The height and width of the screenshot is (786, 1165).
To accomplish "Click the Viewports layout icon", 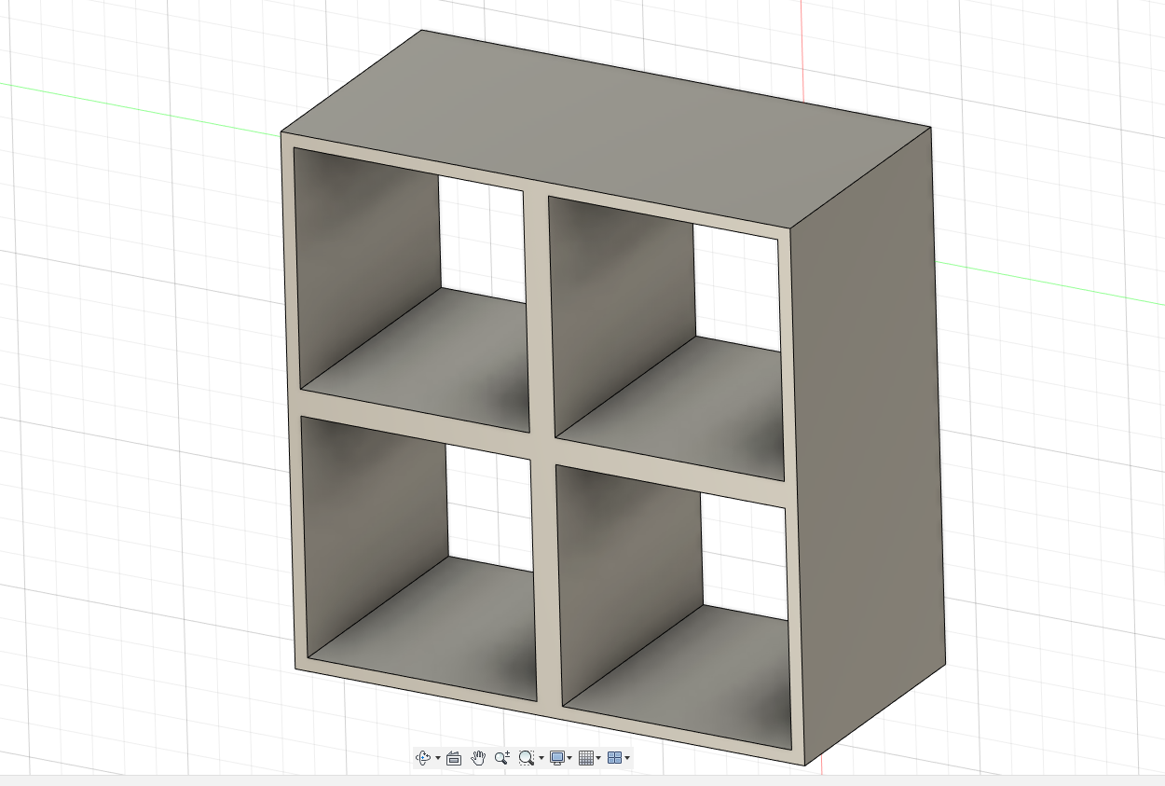I will (614, 758).
